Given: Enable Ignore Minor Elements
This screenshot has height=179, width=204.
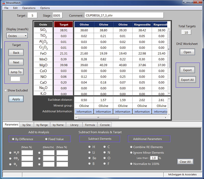Looking at the screenshot, I should [131, 153].
